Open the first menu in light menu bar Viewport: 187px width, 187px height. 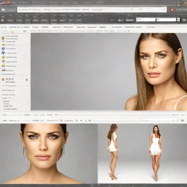pos(4,27)
